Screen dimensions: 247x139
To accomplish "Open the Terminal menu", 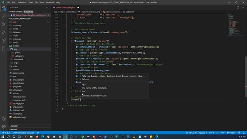I will (x=50, y=2).
